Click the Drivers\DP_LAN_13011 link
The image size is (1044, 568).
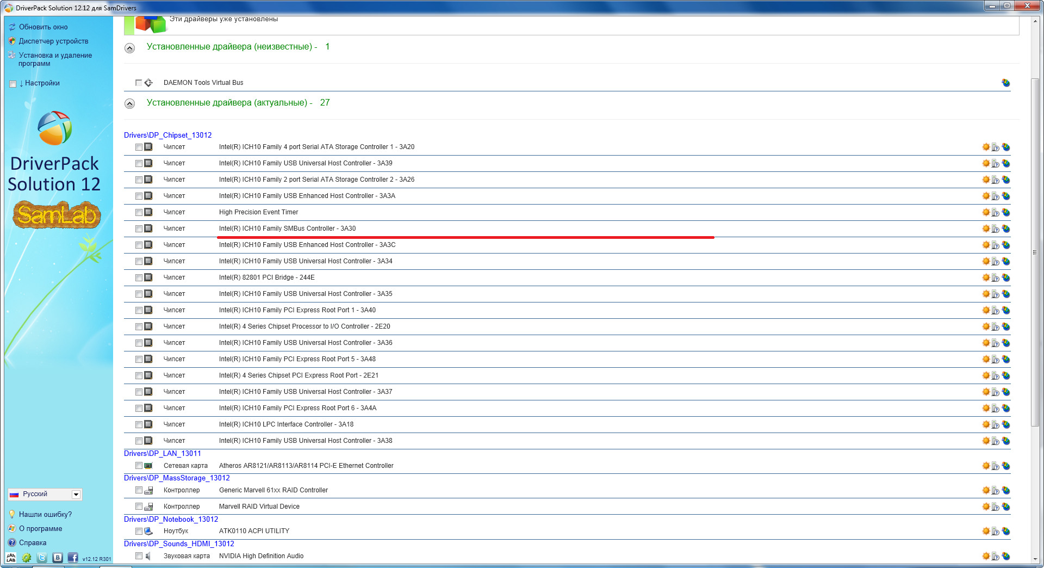[162, 454]
